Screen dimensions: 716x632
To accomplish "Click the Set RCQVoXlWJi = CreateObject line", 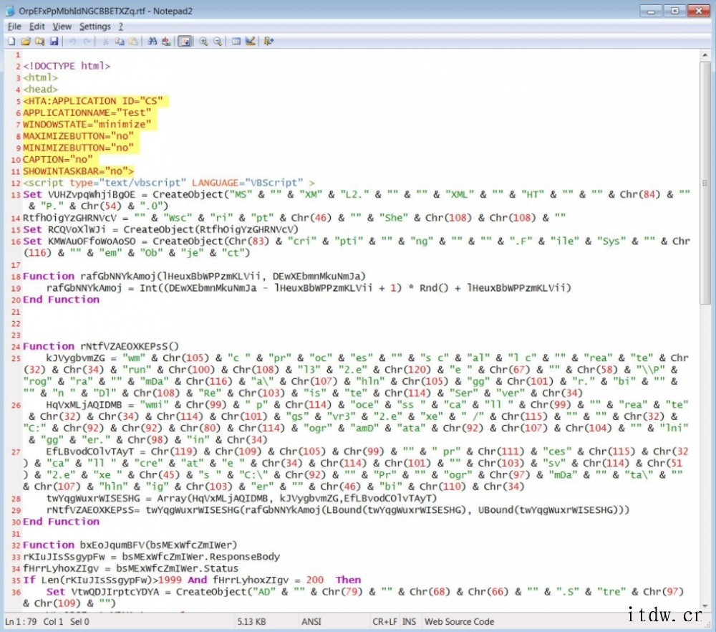I will (160, 229).
